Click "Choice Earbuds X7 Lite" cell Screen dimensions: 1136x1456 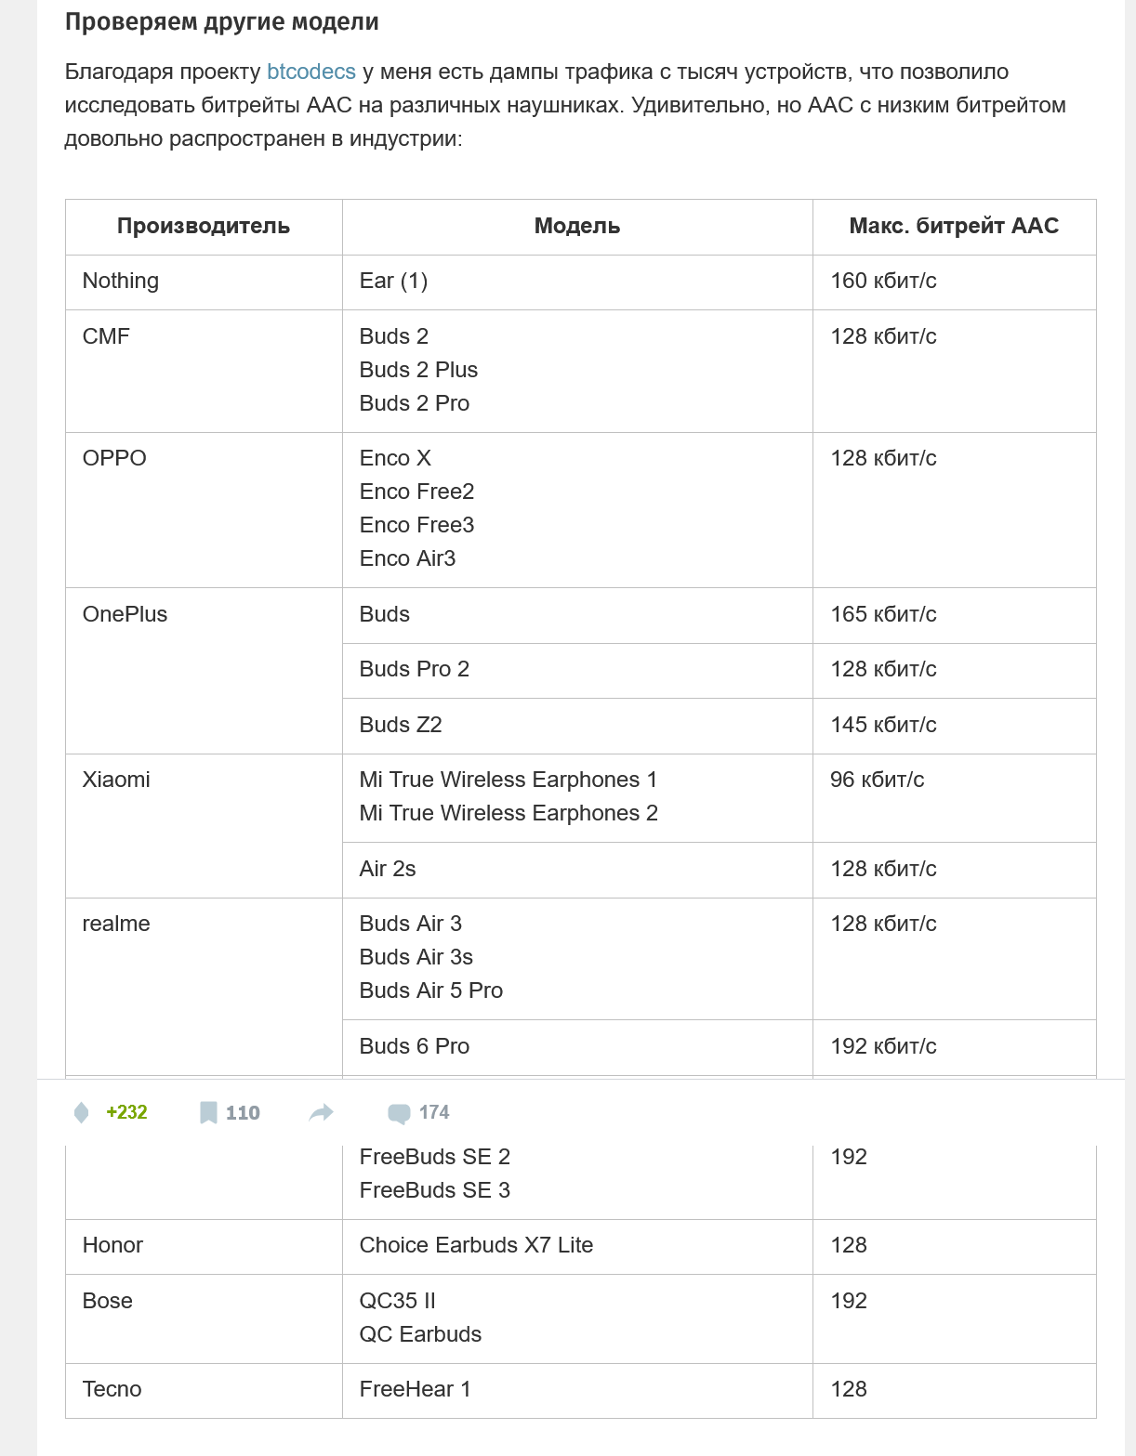click(x=476, y=1245)
